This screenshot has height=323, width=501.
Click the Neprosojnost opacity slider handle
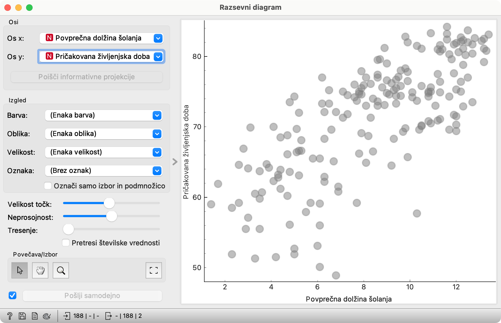111,216
